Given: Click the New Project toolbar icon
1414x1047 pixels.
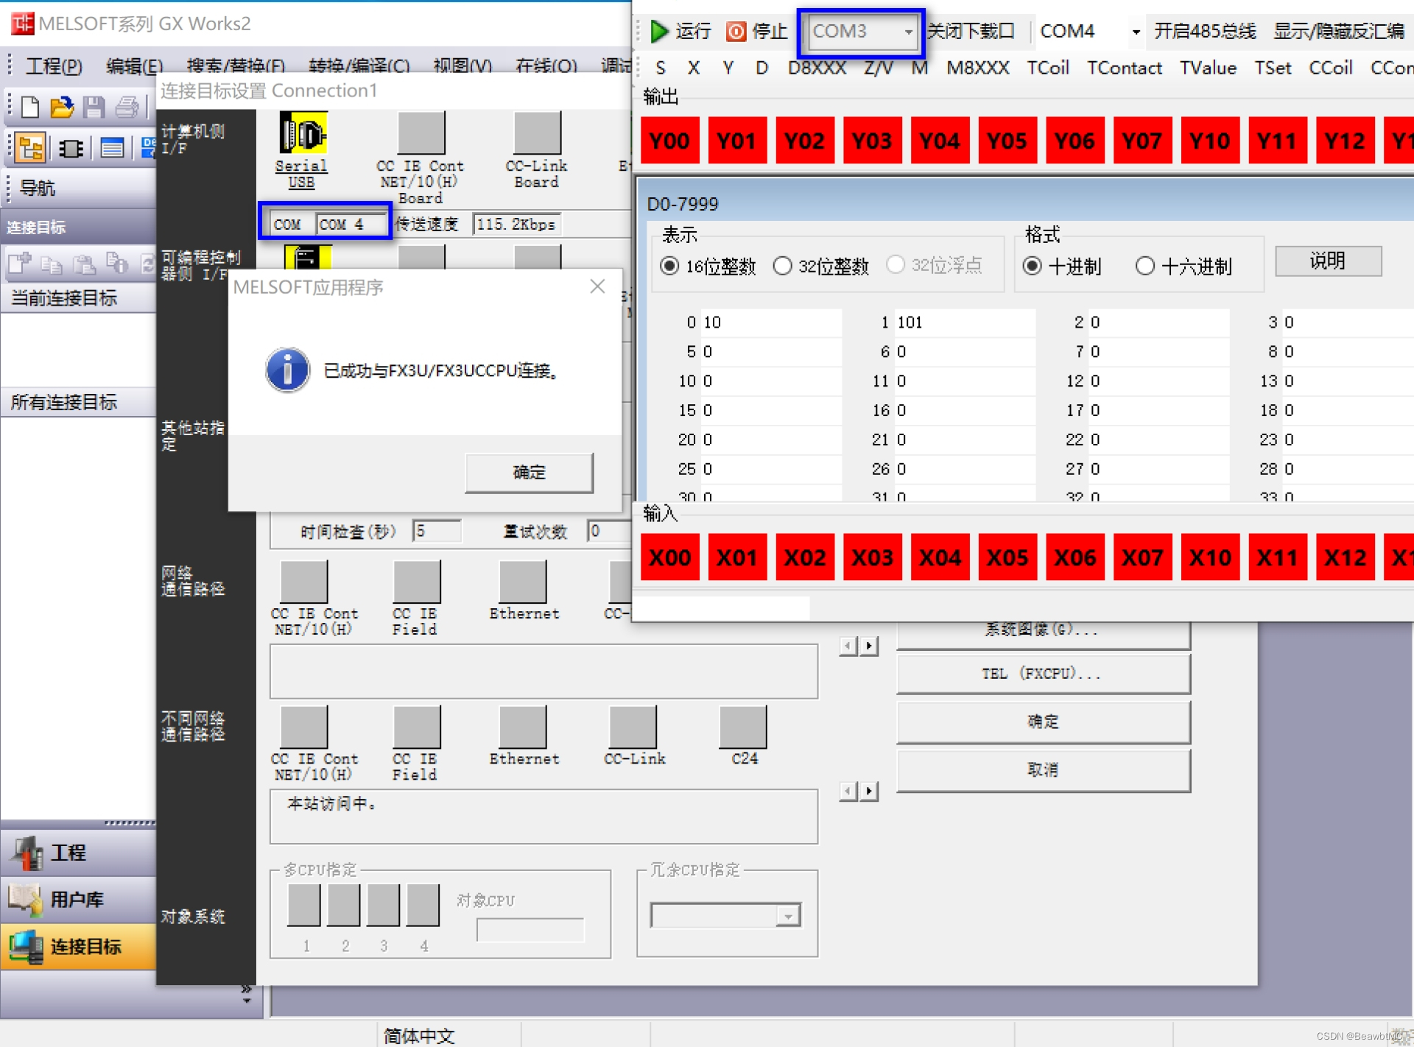Looking at the screenshot, I should coord(30,107).
